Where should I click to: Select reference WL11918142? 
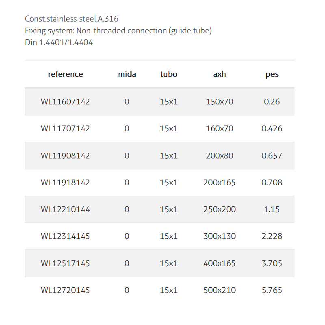pos(65,182)
